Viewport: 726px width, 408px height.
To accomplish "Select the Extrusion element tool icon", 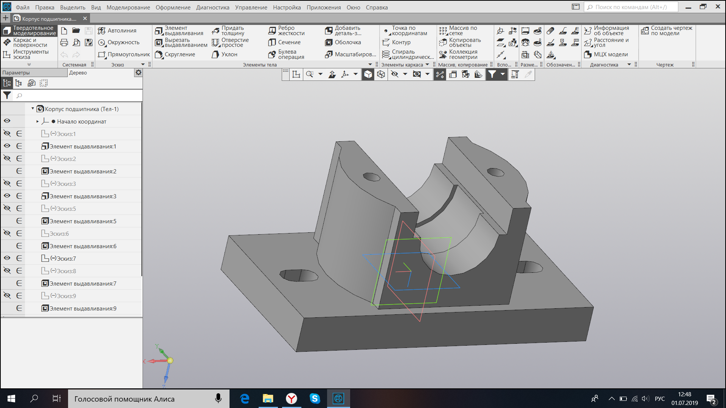I will tap(159, 31).
